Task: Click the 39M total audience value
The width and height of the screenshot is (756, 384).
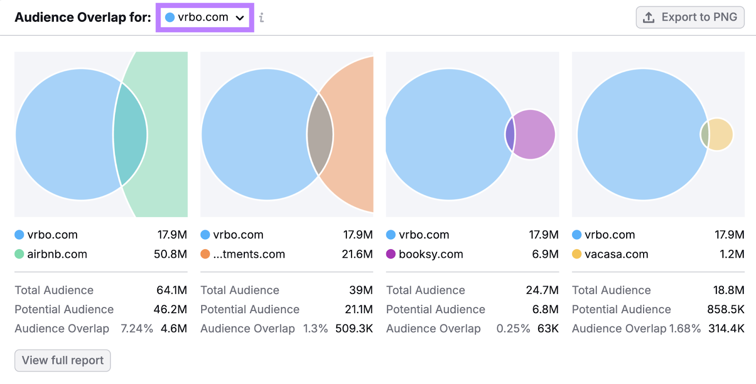Action: pos(361,290)
